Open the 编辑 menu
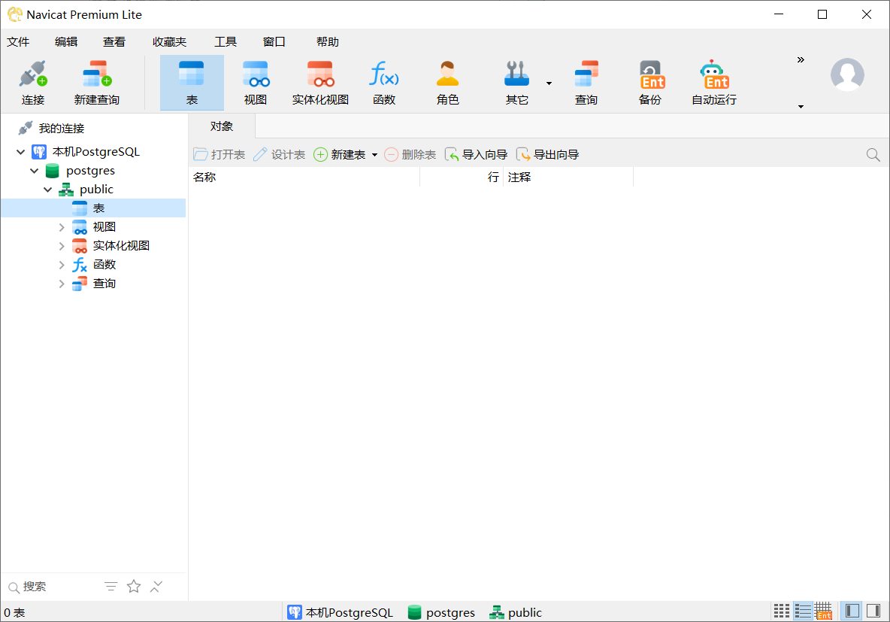The image size is (890, 622). (66, 41)
